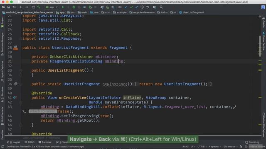
Task: Sync project with Gradle files icon
Action: tap(102, 7)
